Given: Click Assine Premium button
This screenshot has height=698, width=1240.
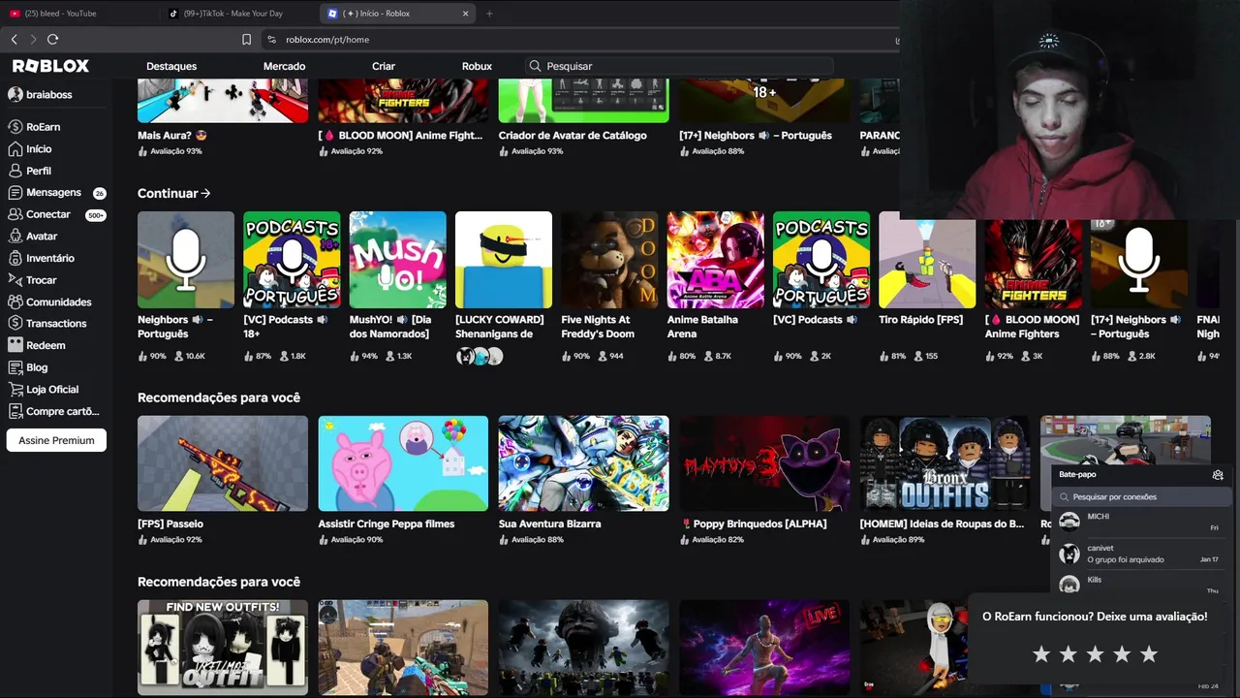Looking at the screenshot, I should click(x=56, y=440).
